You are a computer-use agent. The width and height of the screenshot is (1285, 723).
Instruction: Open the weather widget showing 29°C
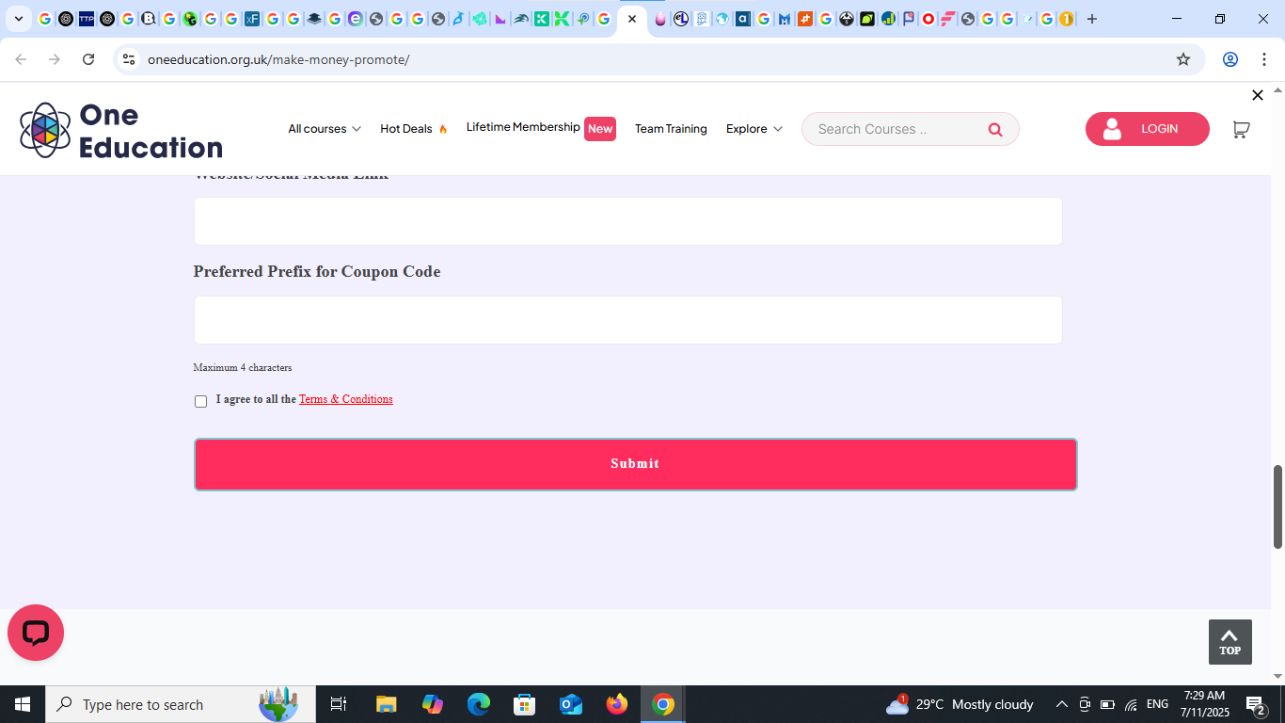pyautogui.click(x=960, y=704)
